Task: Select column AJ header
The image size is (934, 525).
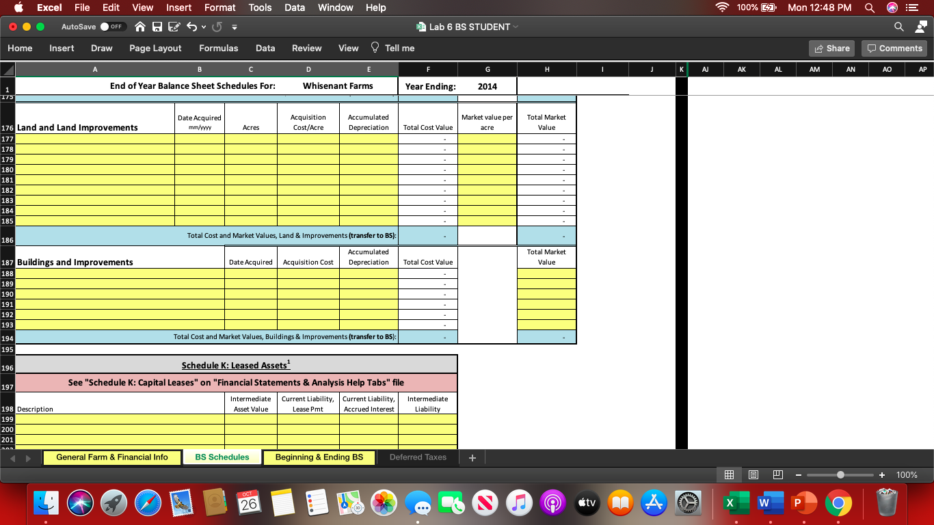Action: [x=705, y=69]
